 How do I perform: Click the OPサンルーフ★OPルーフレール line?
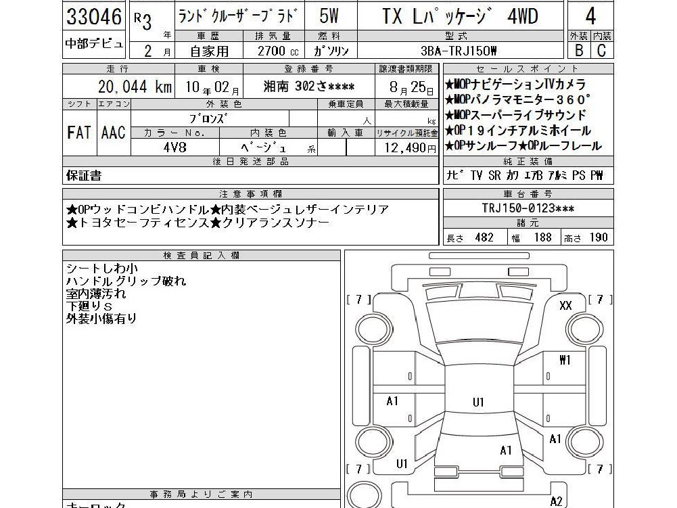pyautogui.click(x=523, y=146)
